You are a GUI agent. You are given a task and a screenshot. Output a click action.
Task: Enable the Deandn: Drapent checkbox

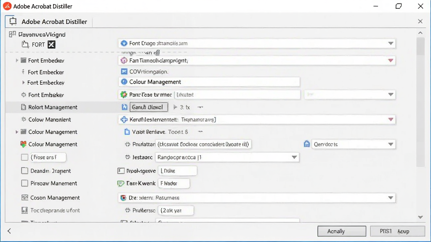(x=25, y=171)
